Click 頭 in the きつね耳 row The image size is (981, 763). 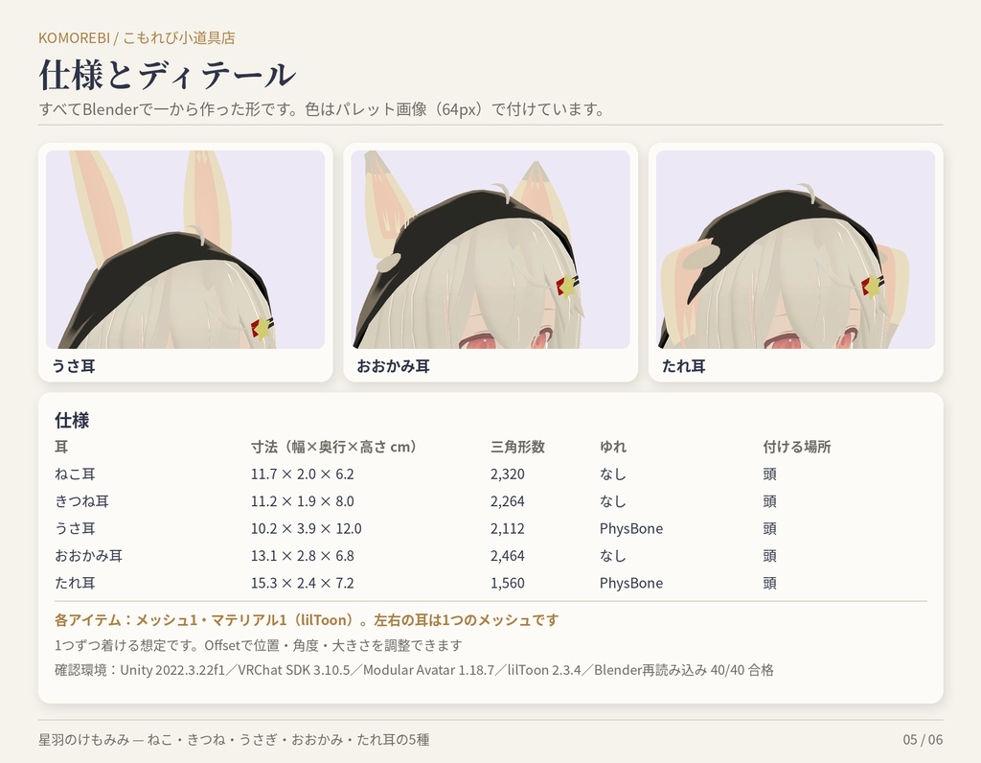click(769, 500)
